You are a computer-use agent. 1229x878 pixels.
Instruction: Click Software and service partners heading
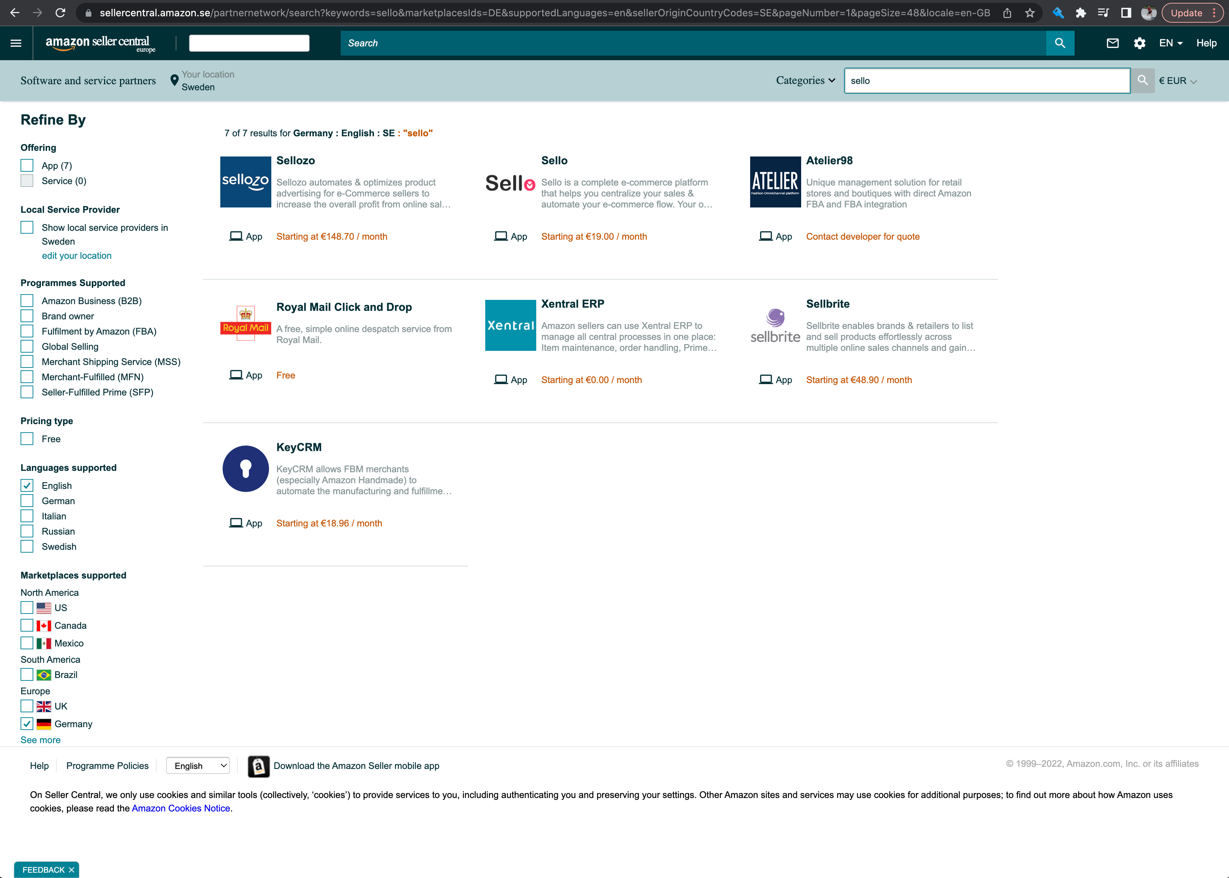pos(88,80)
